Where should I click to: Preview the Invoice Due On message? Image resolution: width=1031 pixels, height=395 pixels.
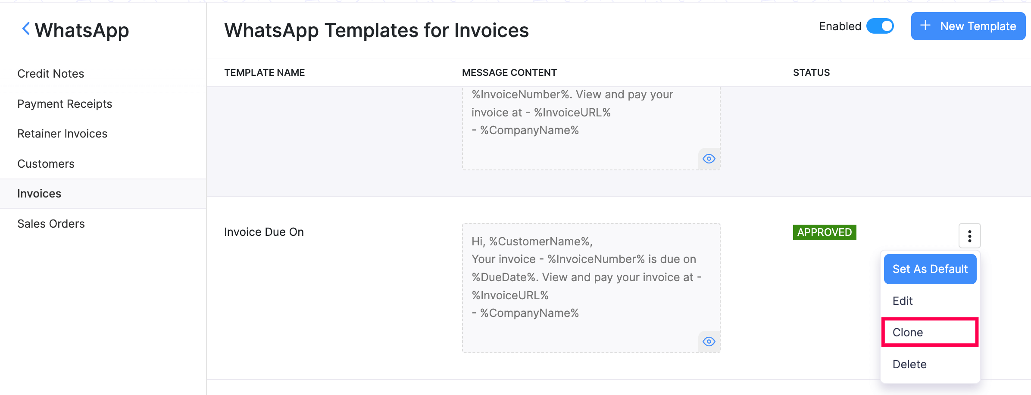coord(709,342)
